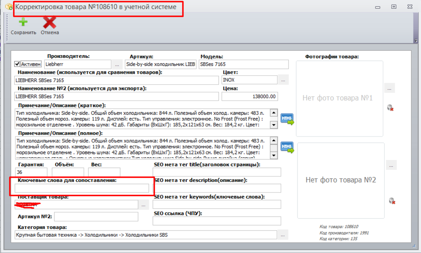The image size is (421, 253).
Task: Choose file for photo №2 ellipsis
Action: 391,165
